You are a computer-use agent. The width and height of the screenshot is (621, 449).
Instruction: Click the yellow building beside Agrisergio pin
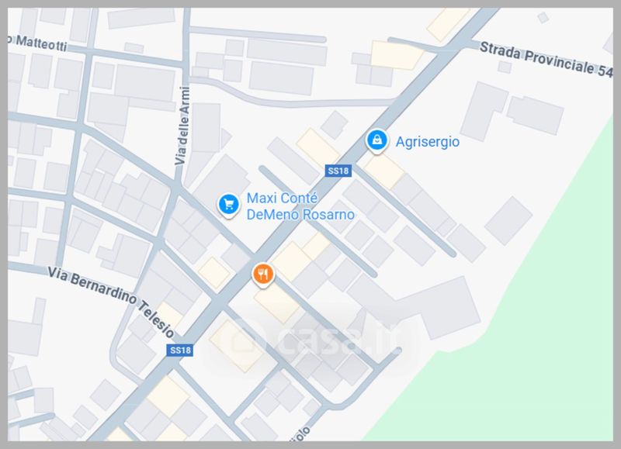click(x=383, y=171)
